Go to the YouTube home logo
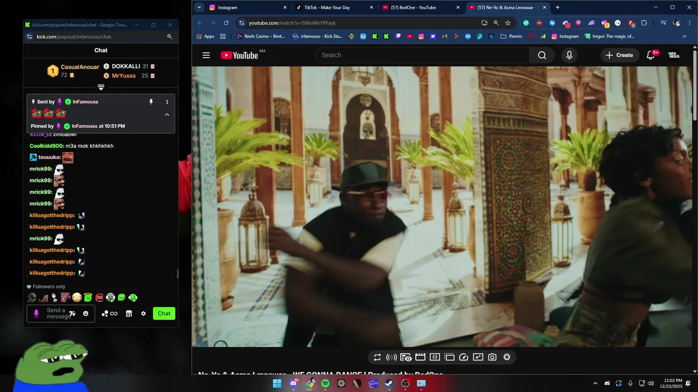This screenshot has height=392, width=698. pos(239,55)
